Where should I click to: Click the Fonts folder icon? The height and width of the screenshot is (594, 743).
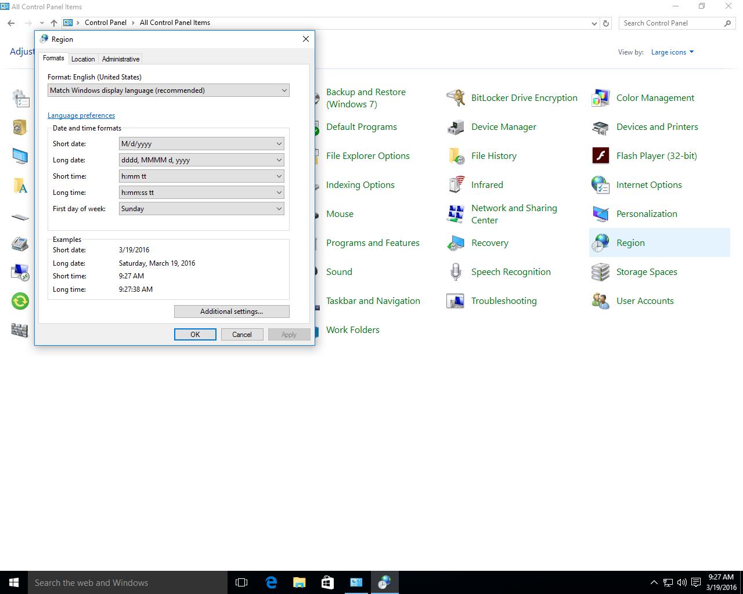pyautogui.click(x=20, y=185)
